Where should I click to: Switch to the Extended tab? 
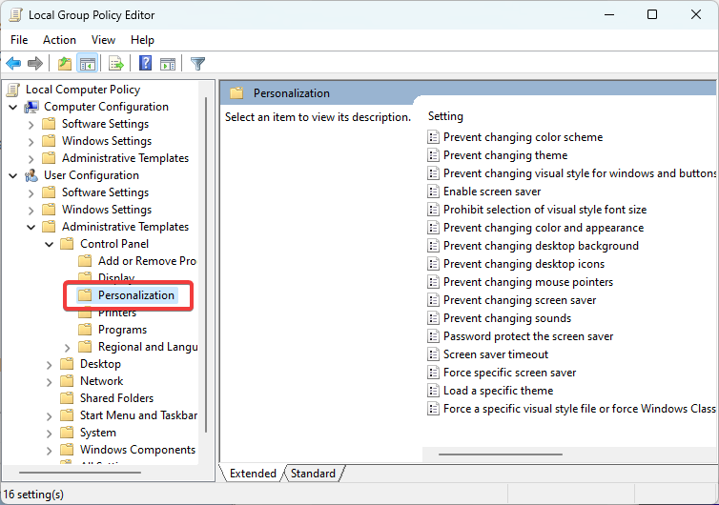(253, 473)
